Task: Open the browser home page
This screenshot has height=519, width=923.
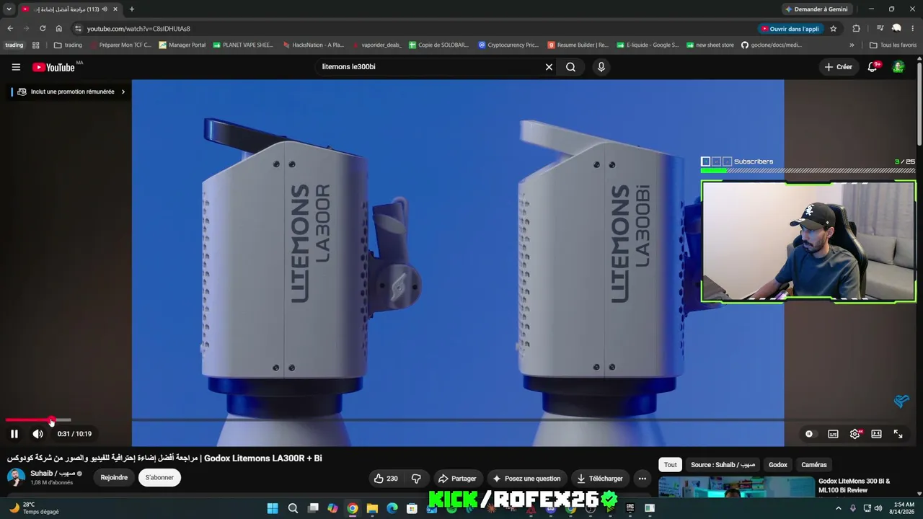Action: click(59, 29)
